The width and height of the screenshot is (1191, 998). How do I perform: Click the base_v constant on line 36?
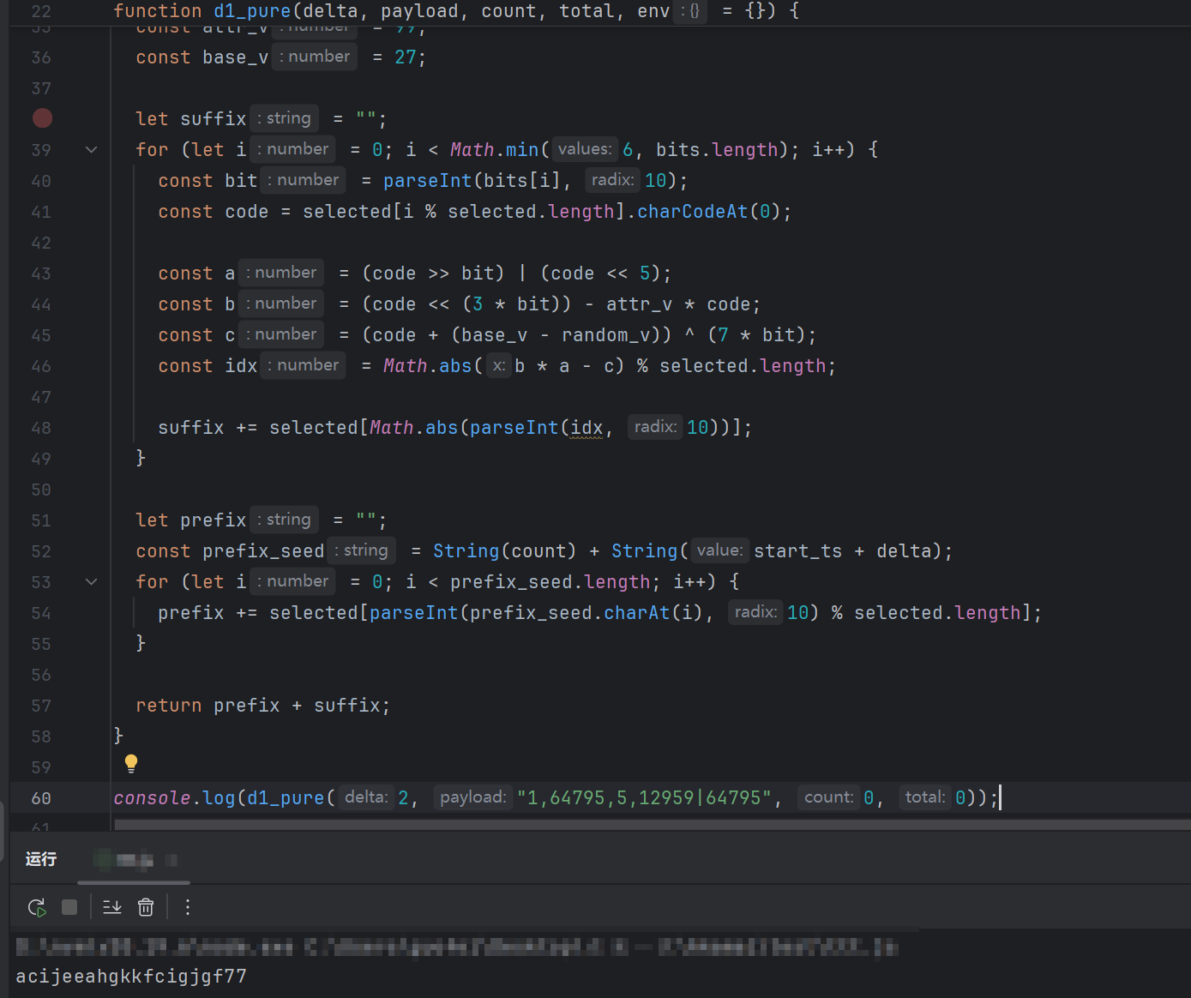236,57
